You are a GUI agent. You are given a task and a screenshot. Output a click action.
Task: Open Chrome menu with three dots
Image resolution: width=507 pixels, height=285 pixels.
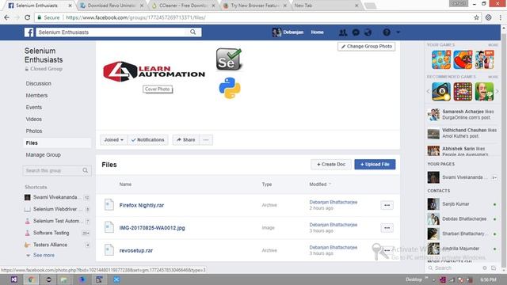(x=500, y=17)
